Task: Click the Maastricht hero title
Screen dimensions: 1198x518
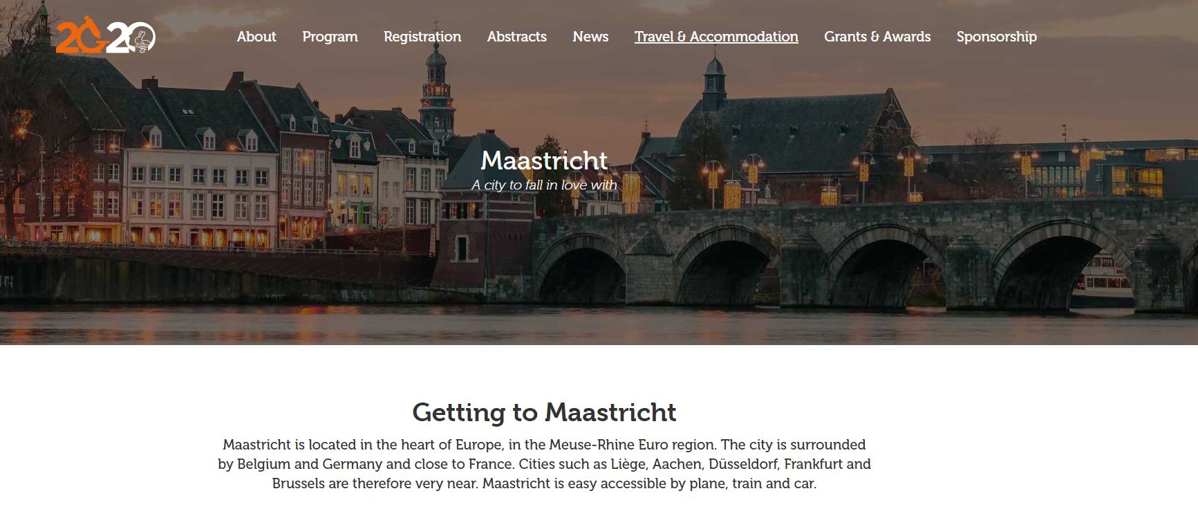Action: [x=544, y=160]
